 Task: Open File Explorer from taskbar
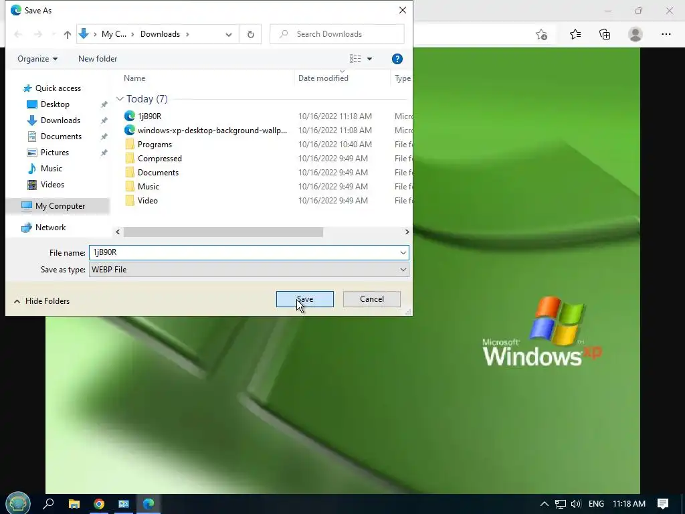[x=74, y=504]
